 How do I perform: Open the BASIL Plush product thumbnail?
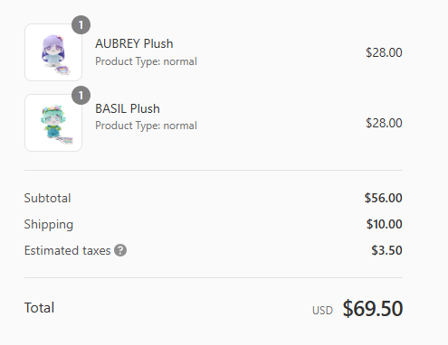(53, 123)
